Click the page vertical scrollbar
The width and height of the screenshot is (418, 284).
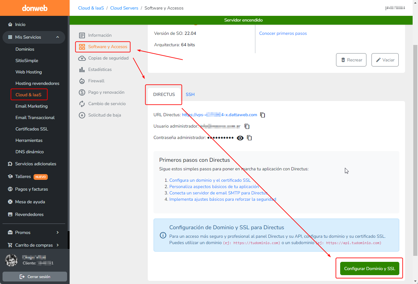415,150
